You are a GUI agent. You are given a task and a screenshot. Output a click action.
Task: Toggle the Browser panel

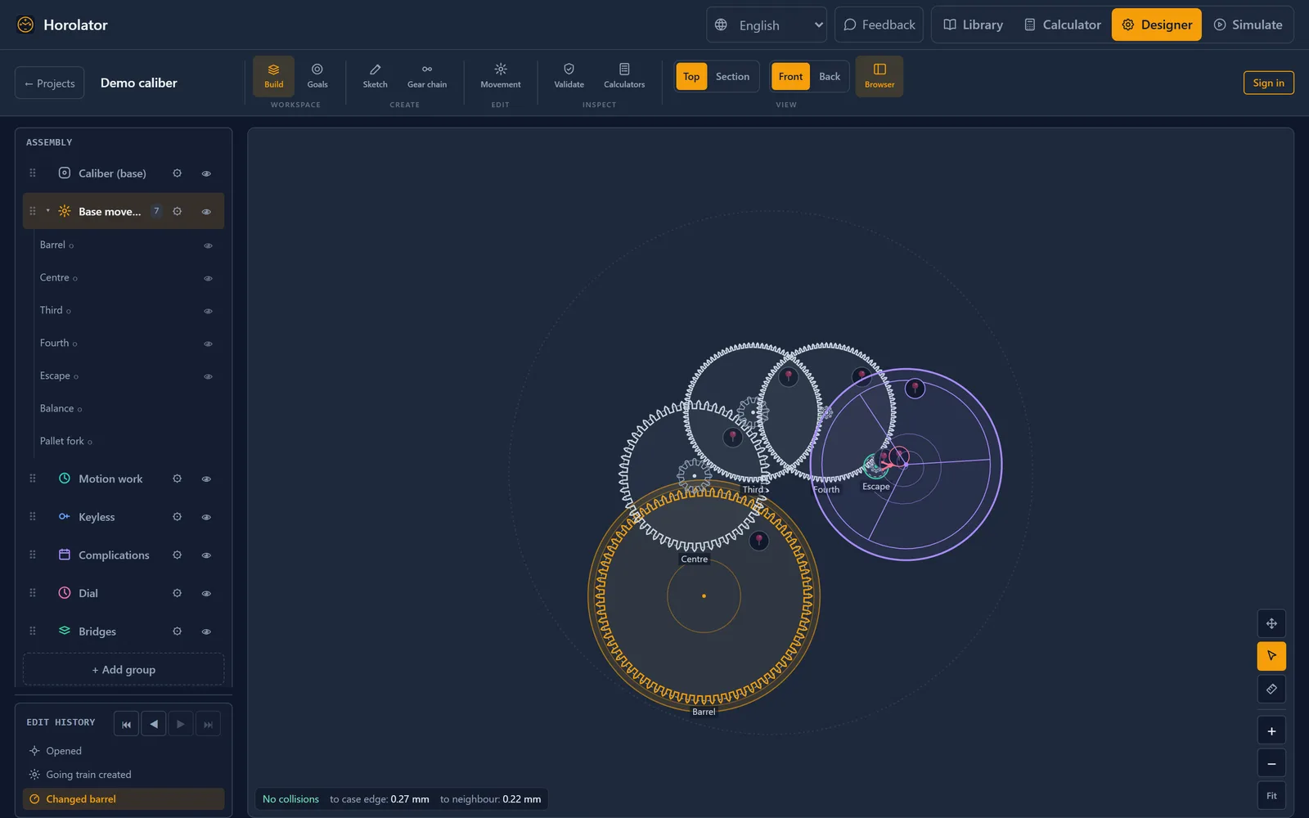pyautogui.click(x=879, y=76)
